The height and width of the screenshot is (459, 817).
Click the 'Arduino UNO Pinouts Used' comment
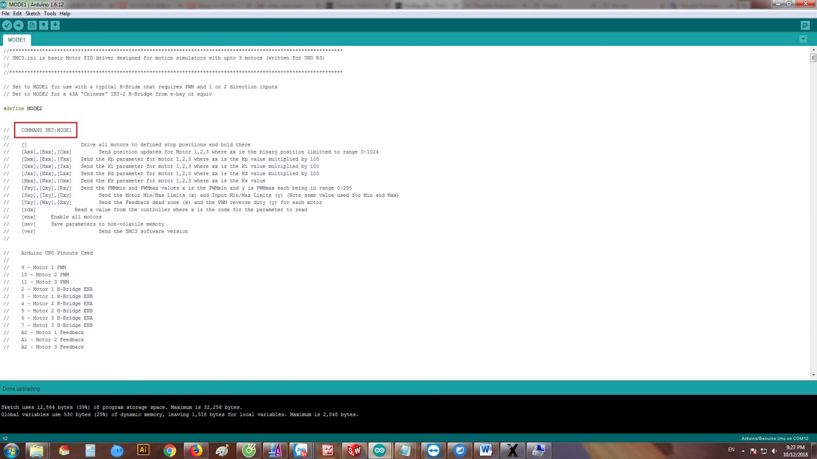(x=57, y=253)
